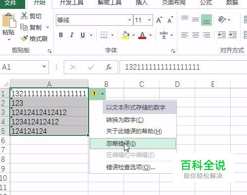Expand error indicator dropdown arrow
This screenshot has height=195, width=247.
pyautogui.click(x=102, y=94)
